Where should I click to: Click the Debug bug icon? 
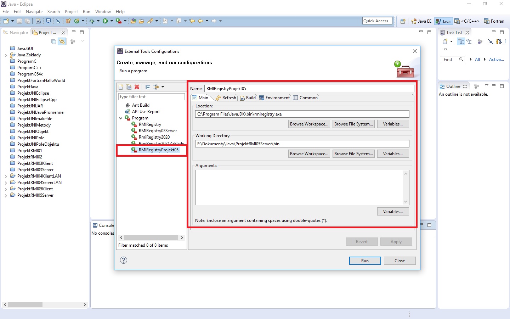pos(92,21)
